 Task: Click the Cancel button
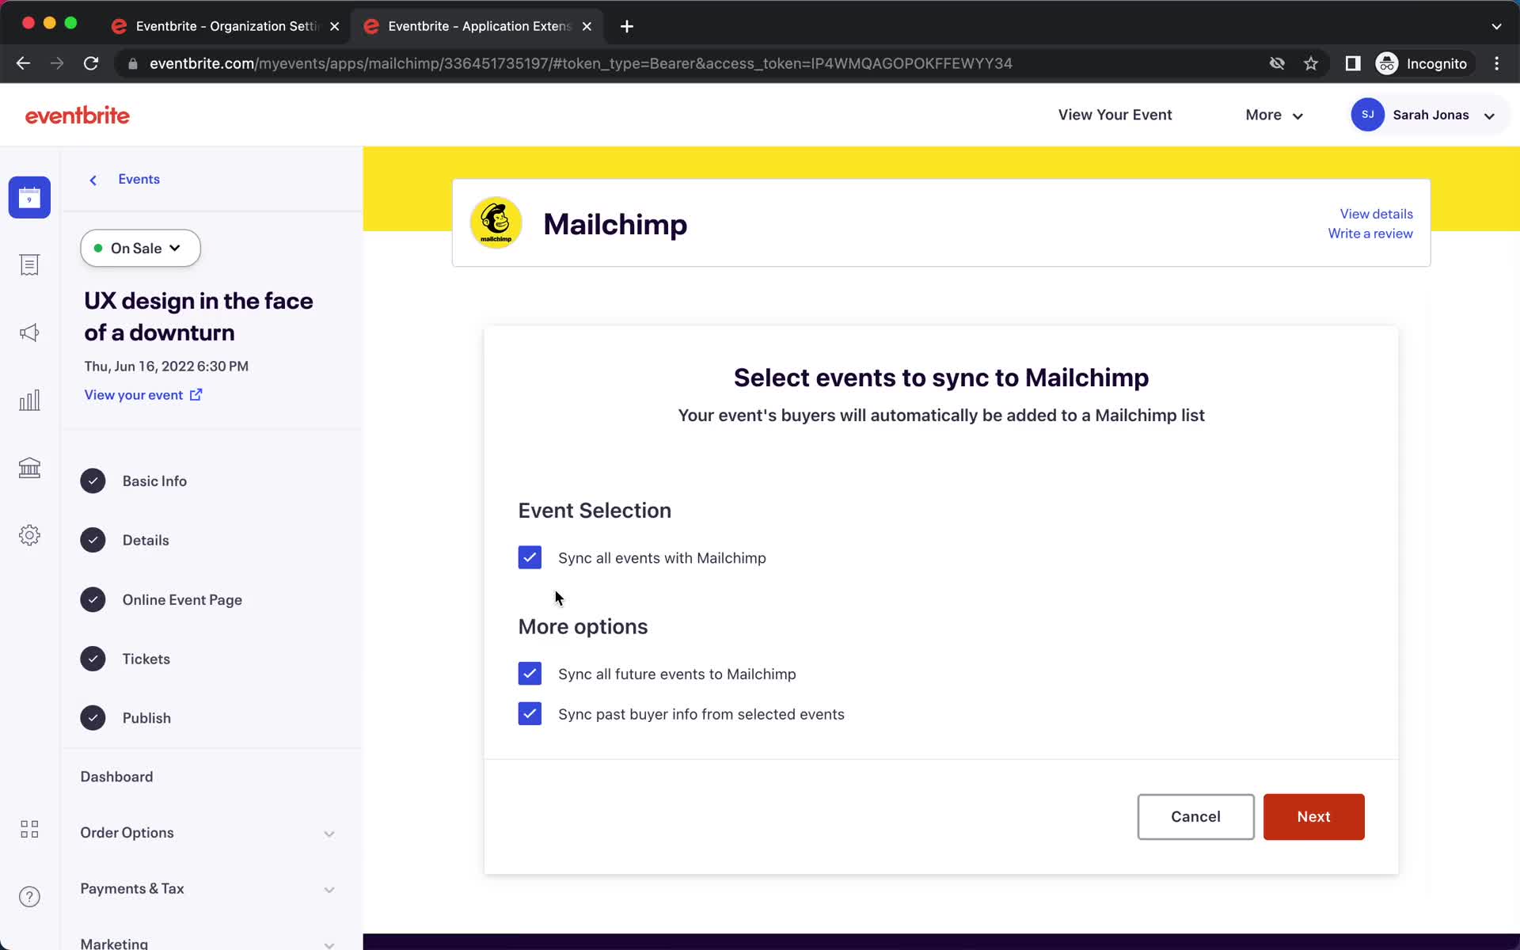pyautogui.click(x=1195, y=816)
